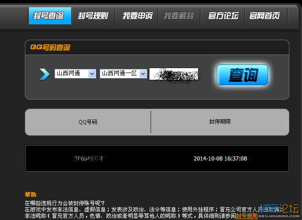The width and height of the screenshot is (302, 220).
Task: Expand the 山西网通一区 server dropdown
Action: coord(123,73)
